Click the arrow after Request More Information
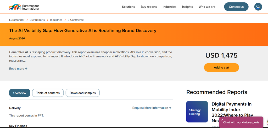This screenshot has height=128, width=268. pyautogui.click(x=170, y=108)
